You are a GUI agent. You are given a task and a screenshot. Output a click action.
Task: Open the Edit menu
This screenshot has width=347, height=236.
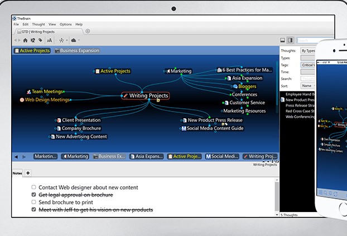click(26, 25)
